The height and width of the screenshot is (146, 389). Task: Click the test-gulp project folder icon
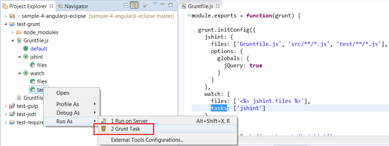(x=12, y=106)
